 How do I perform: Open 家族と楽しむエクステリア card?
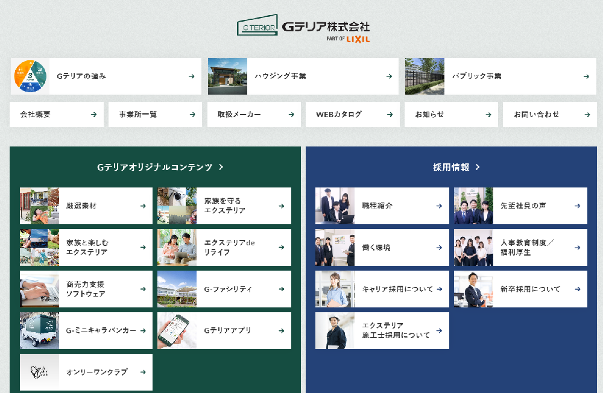pyautogui.click(x=86, y=247)
